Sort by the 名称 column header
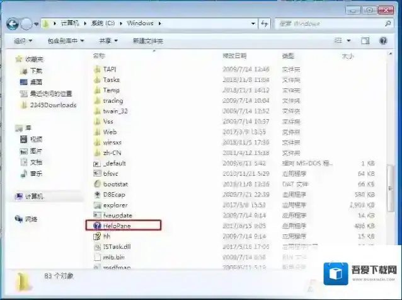This screenshot has width=402, height=300. tap(99, 55)
